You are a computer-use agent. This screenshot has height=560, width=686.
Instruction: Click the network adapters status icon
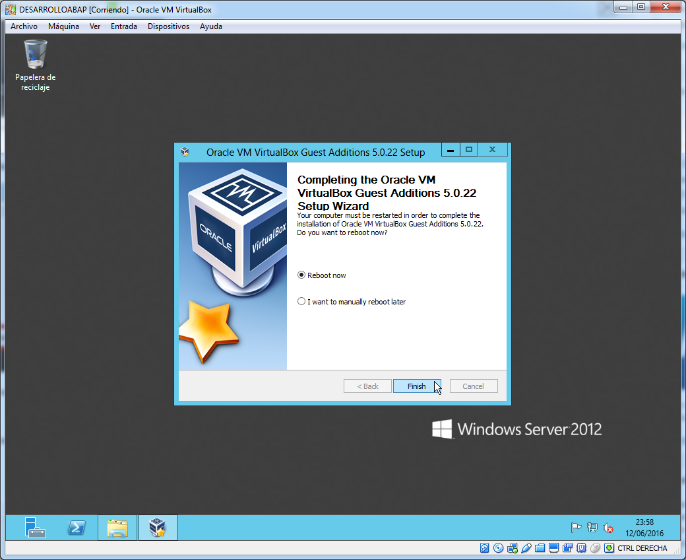pos(513,547)
